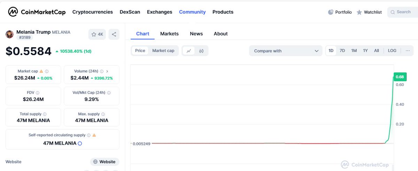Set chart range to All
Image resolution: width=418 pixels, height=171 pixels.
[377, 51]
